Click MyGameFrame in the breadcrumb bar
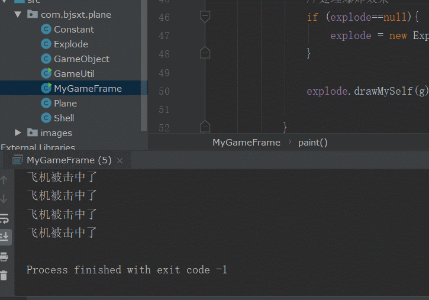 tap(247, 143)
